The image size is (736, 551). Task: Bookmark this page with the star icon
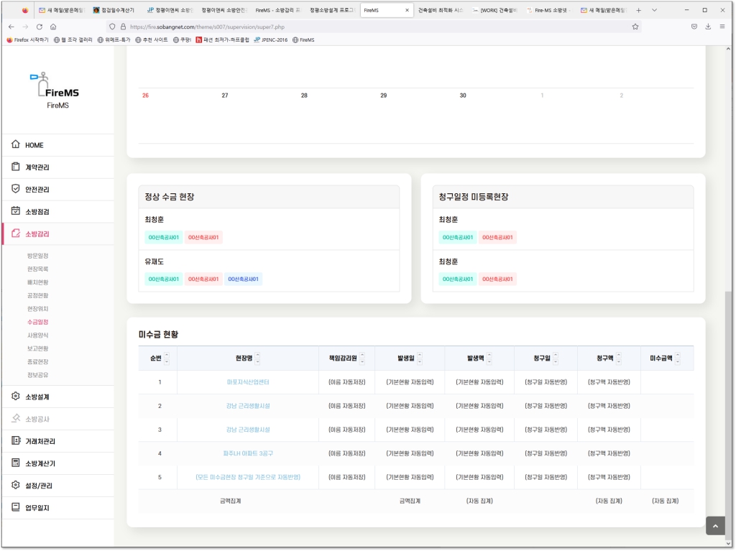pos(635,27)
